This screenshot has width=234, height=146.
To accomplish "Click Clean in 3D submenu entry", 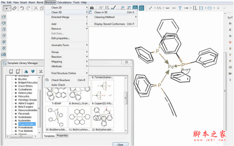I will (x=112, y=12).
